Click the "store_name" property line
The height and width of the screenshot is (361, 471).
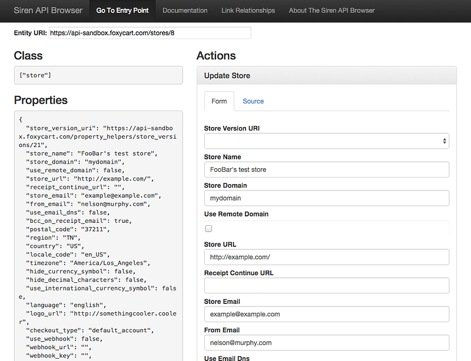(x=92, y=153)
